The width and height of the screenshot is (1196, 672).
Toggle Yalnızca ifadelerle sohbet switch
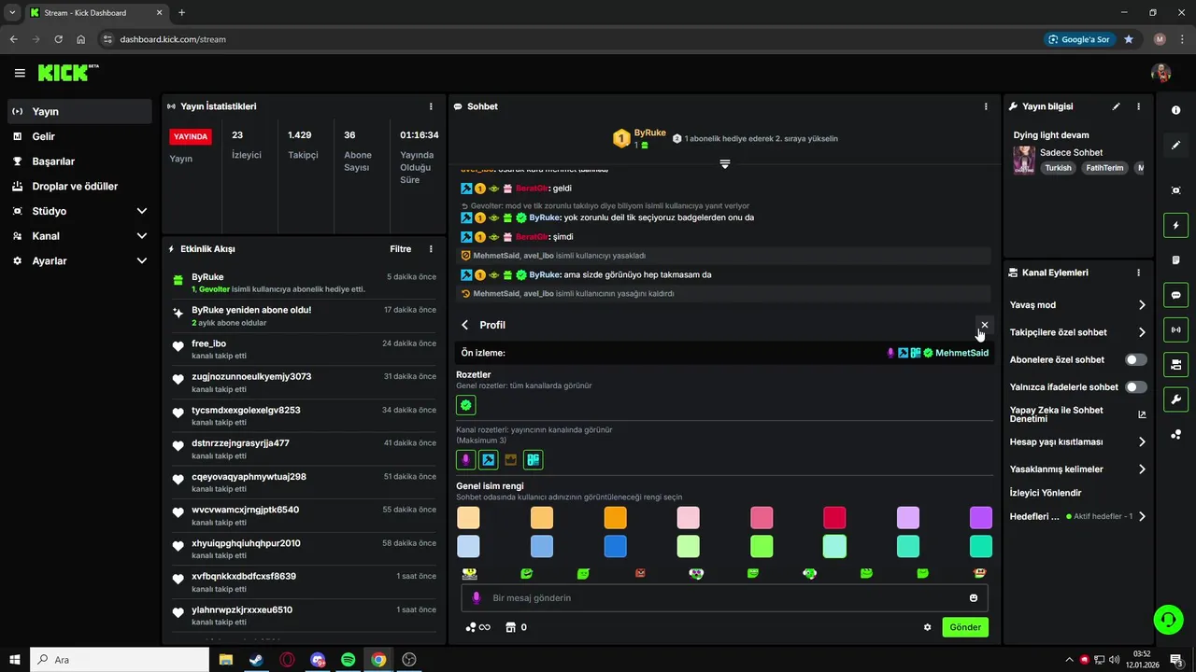1136,386
